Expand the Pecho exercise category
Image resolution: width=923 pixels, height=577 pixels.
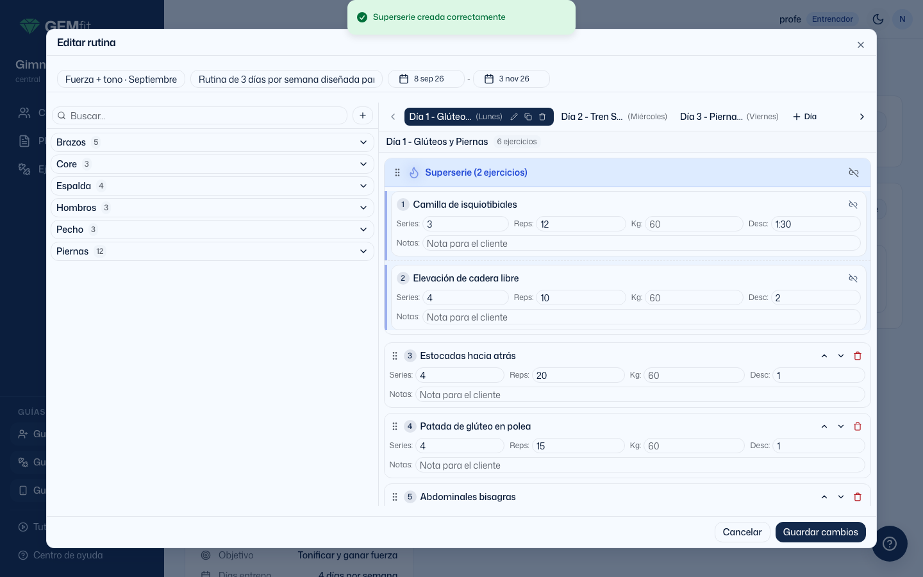point(212,230)
